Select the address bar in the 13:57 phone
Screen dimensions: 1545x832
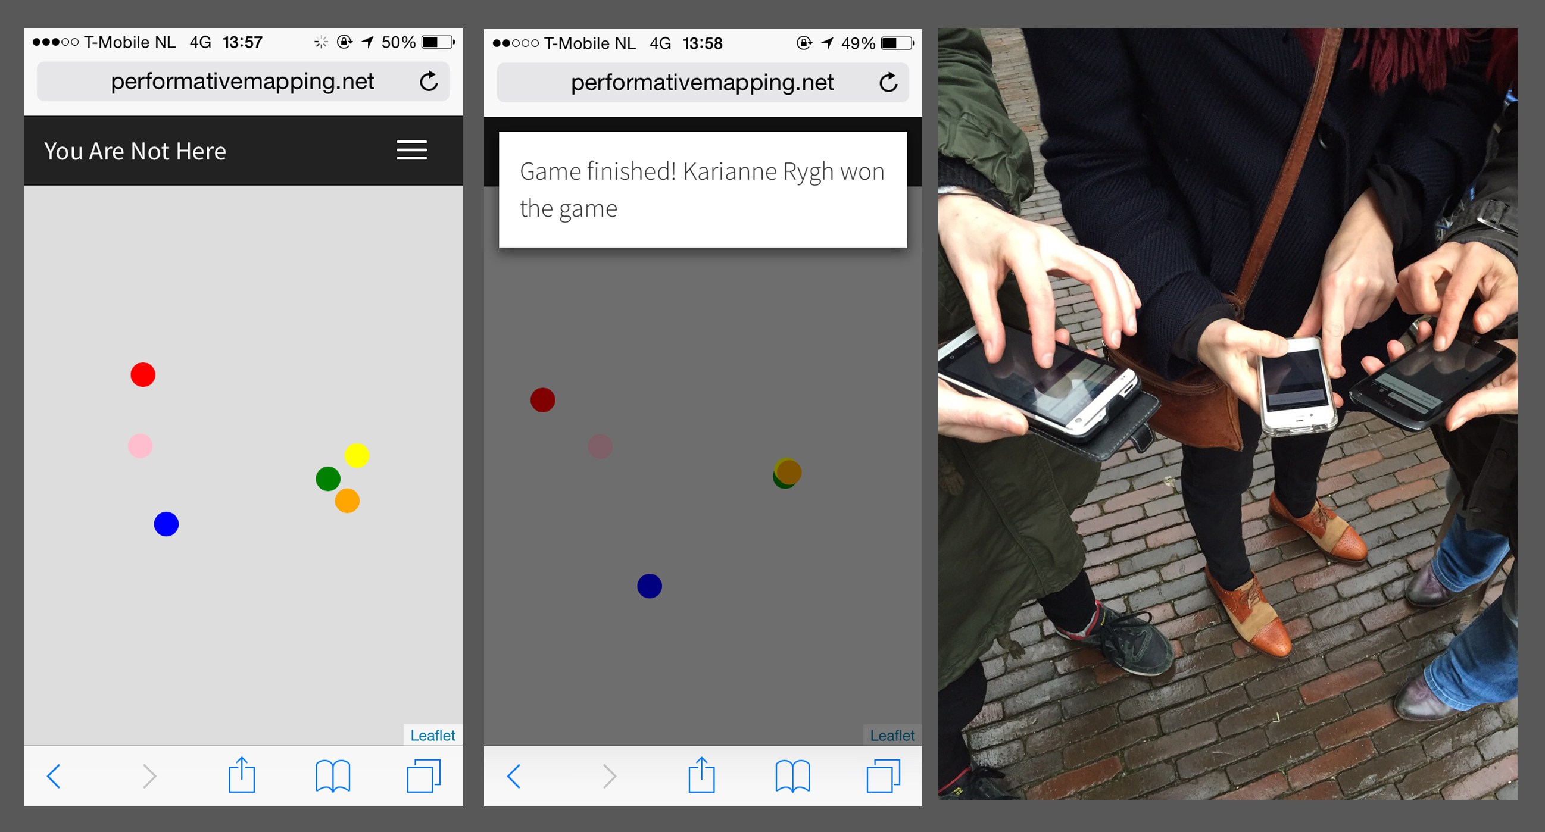(243, 82)
